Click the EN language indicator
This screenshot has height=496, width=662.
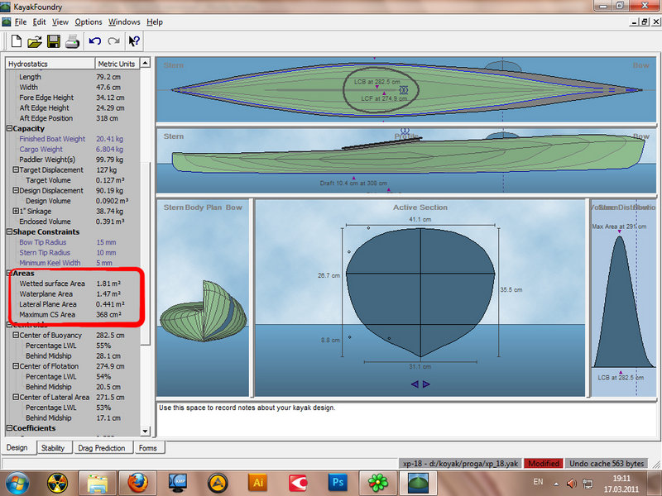[539, 482]
